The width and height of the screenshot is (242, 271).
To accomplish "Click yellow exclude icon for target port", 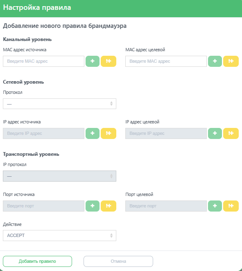I will [x=231, y=206].
